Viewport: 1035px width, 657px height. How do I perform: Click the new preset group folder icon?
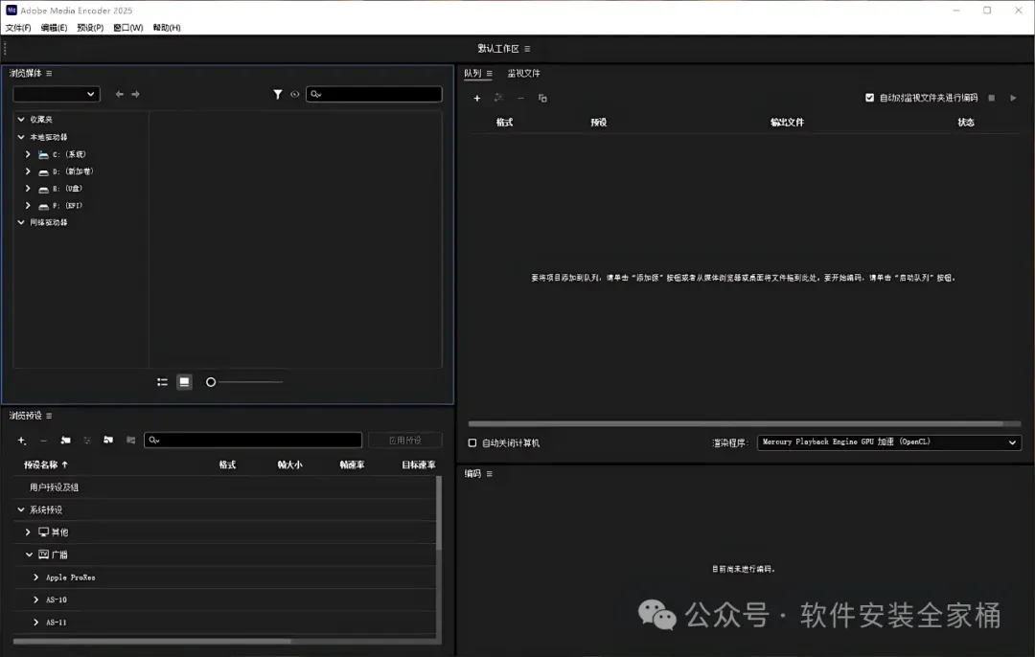pos(65,440)
